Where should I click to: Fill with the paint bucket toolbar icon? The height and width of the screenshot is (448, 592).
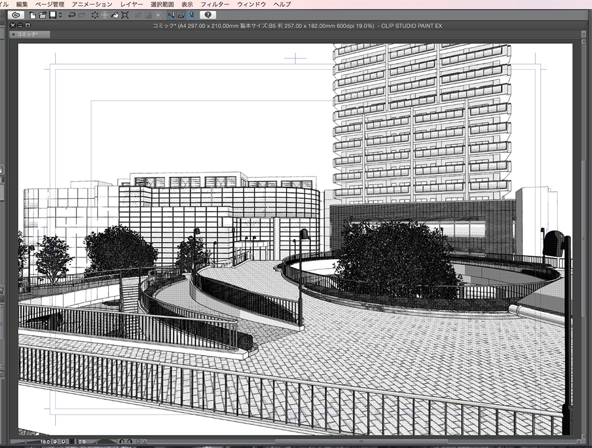115,15
